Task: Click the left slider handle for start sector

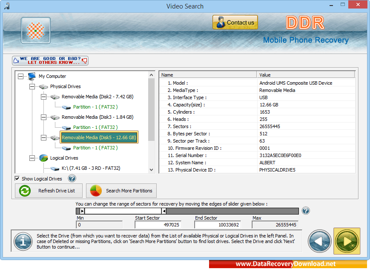Action: point(82,211)
